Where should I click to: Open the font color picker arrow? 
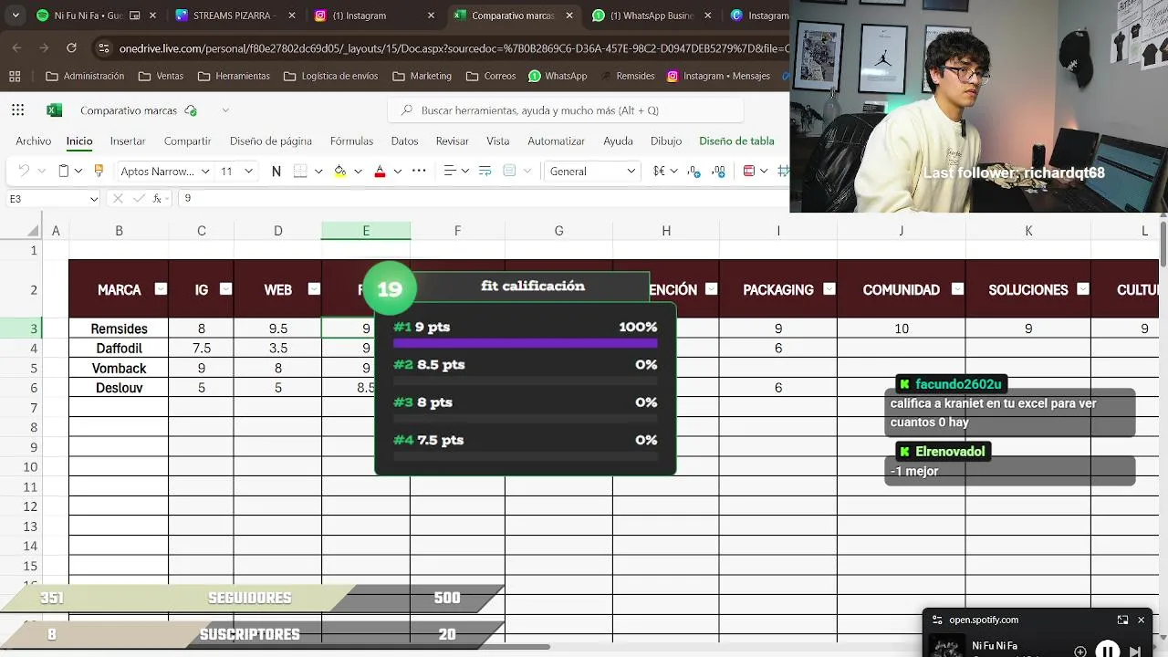pyautogui.click(x=397, y=172)
